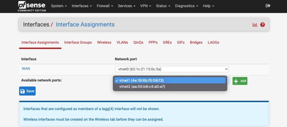Switch to the Interface Groups tab
The height and width of the screenshot is (127, 287).
point(78,42)
